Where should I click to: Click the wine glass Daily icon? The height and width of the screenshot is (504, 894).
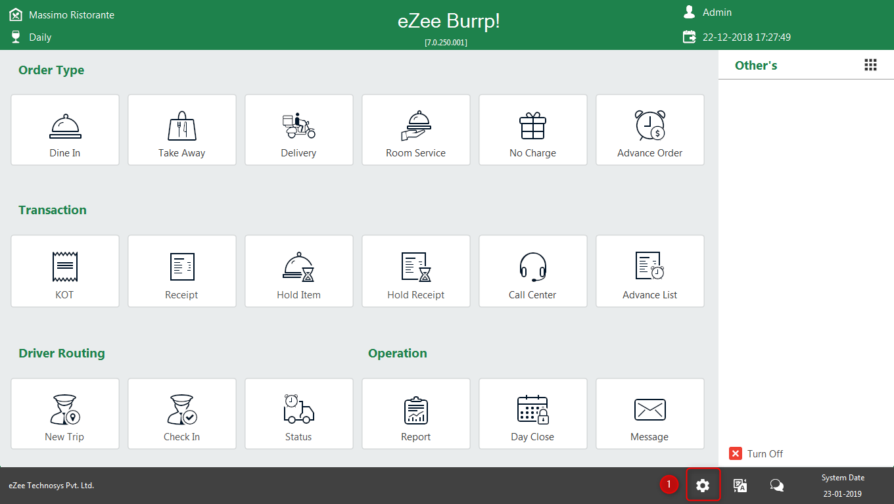click(x=16, y=37)
